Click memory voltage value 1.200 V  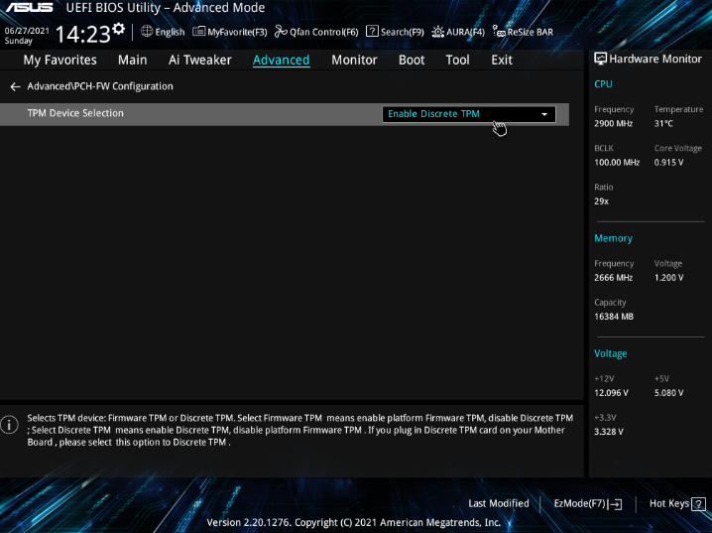pyautogui.click(x=668, y=278)
